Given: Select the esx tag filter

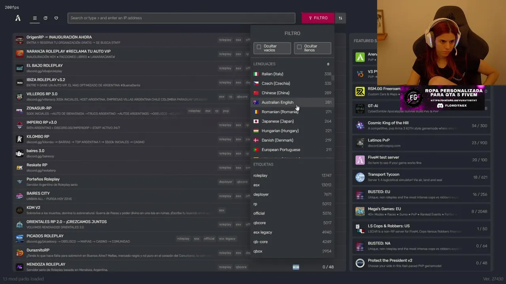Looking at the screenshot, I should click(x=293, y=185).
